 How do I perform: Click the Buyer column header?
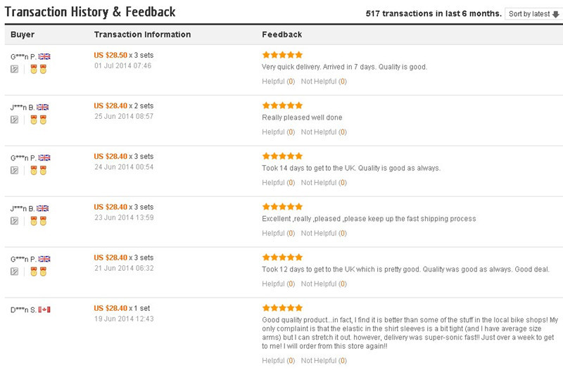tap(23, 34)
